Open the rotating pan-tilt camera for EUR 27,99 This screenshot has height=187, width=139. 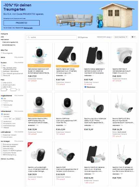click(39, 55)
